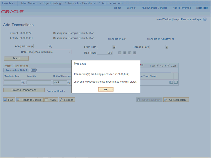
Task: Open the Process Monitor hyperlink
Action: [x=56, y=91]
